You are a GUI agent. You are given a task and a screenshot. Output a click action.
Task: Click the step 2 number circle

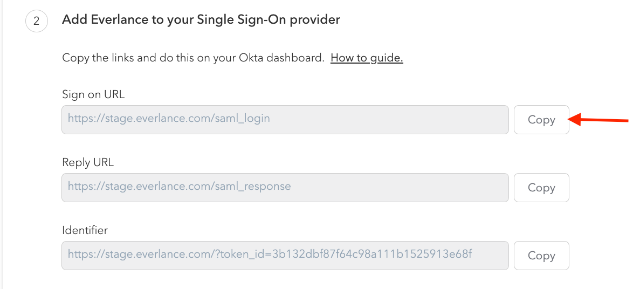pyautogui.click(x=36, y=22)
